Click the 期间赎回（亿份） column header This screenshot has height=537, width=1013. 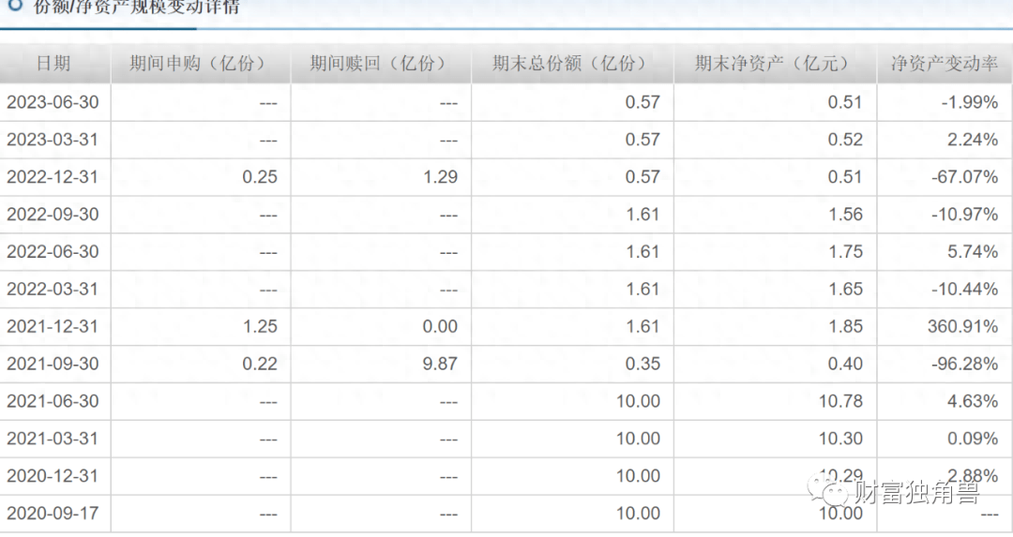[x=378, y=64]
